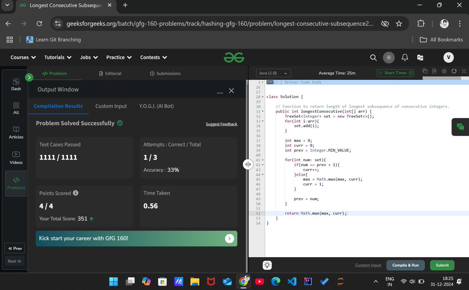Select All in the sidebar
This screenshot has height=290, width=469.
click(16, 108)
